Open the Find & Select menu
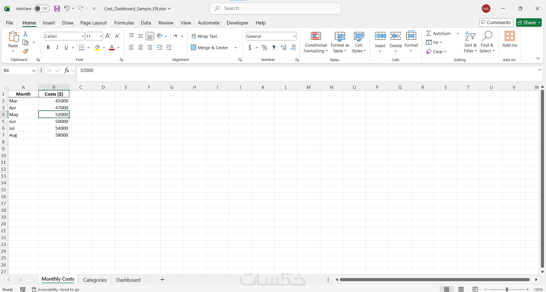This screenshot has width=546, height=292. (x=487, y=42)
